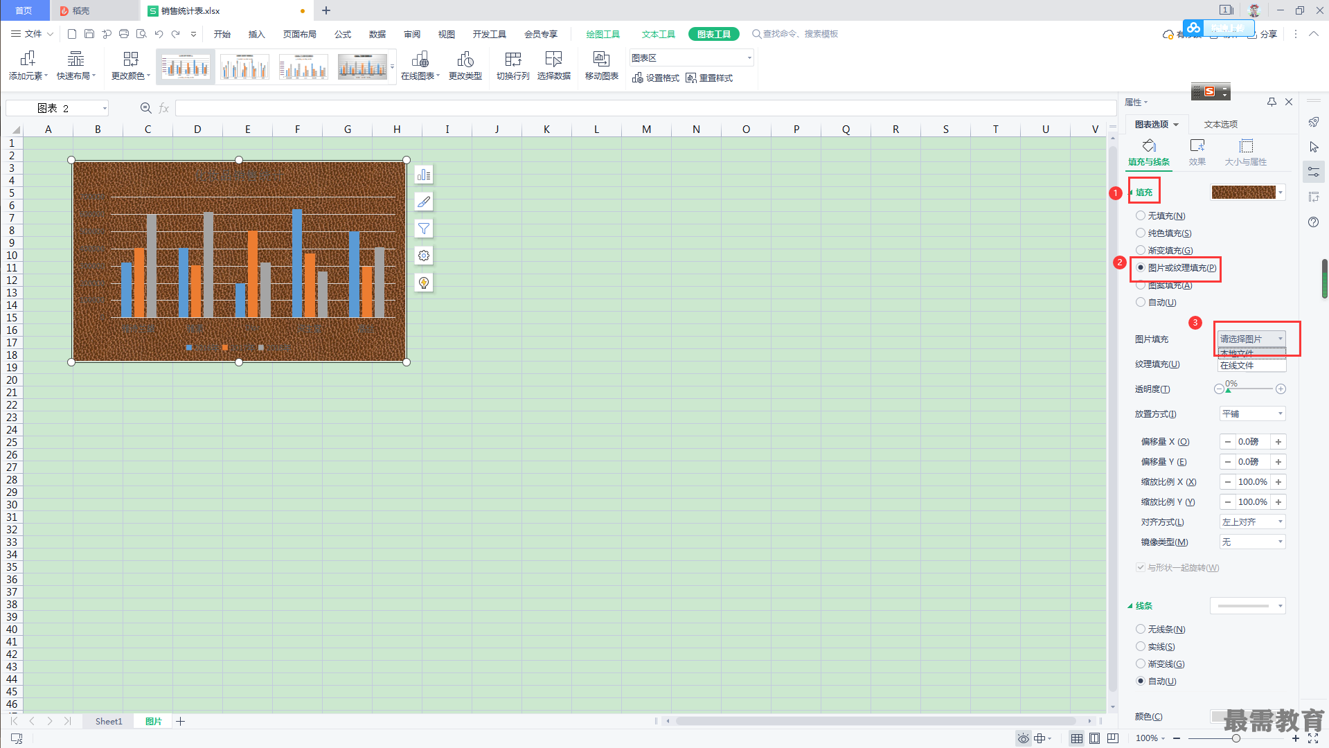
Task: Select No Line (无线条) radio button
Action: [1141, 630]
